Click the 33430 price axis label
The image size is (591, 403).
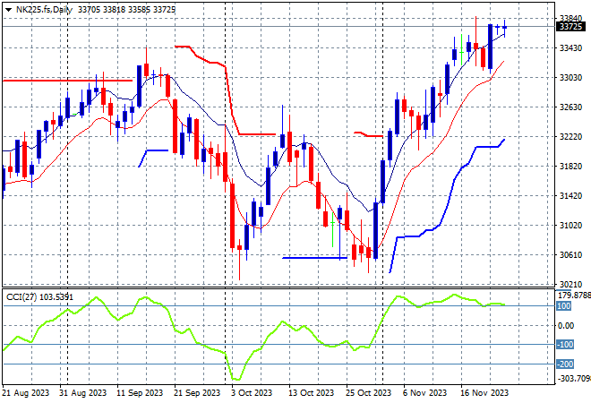pos(571,47)
